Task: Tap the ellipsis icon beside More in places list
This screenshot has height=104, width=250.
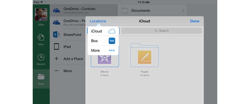Action: click(x=56, y=71)
